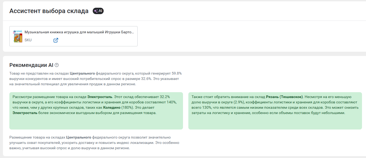Click last Электросталь mention in first card
Screen dimensions: 366x158
(25, 113)
